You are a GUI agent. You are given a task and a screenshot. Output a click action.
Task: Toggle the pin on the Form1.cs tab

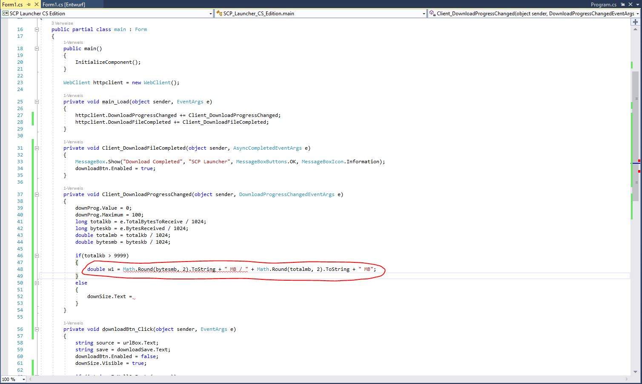coord(28,4)
